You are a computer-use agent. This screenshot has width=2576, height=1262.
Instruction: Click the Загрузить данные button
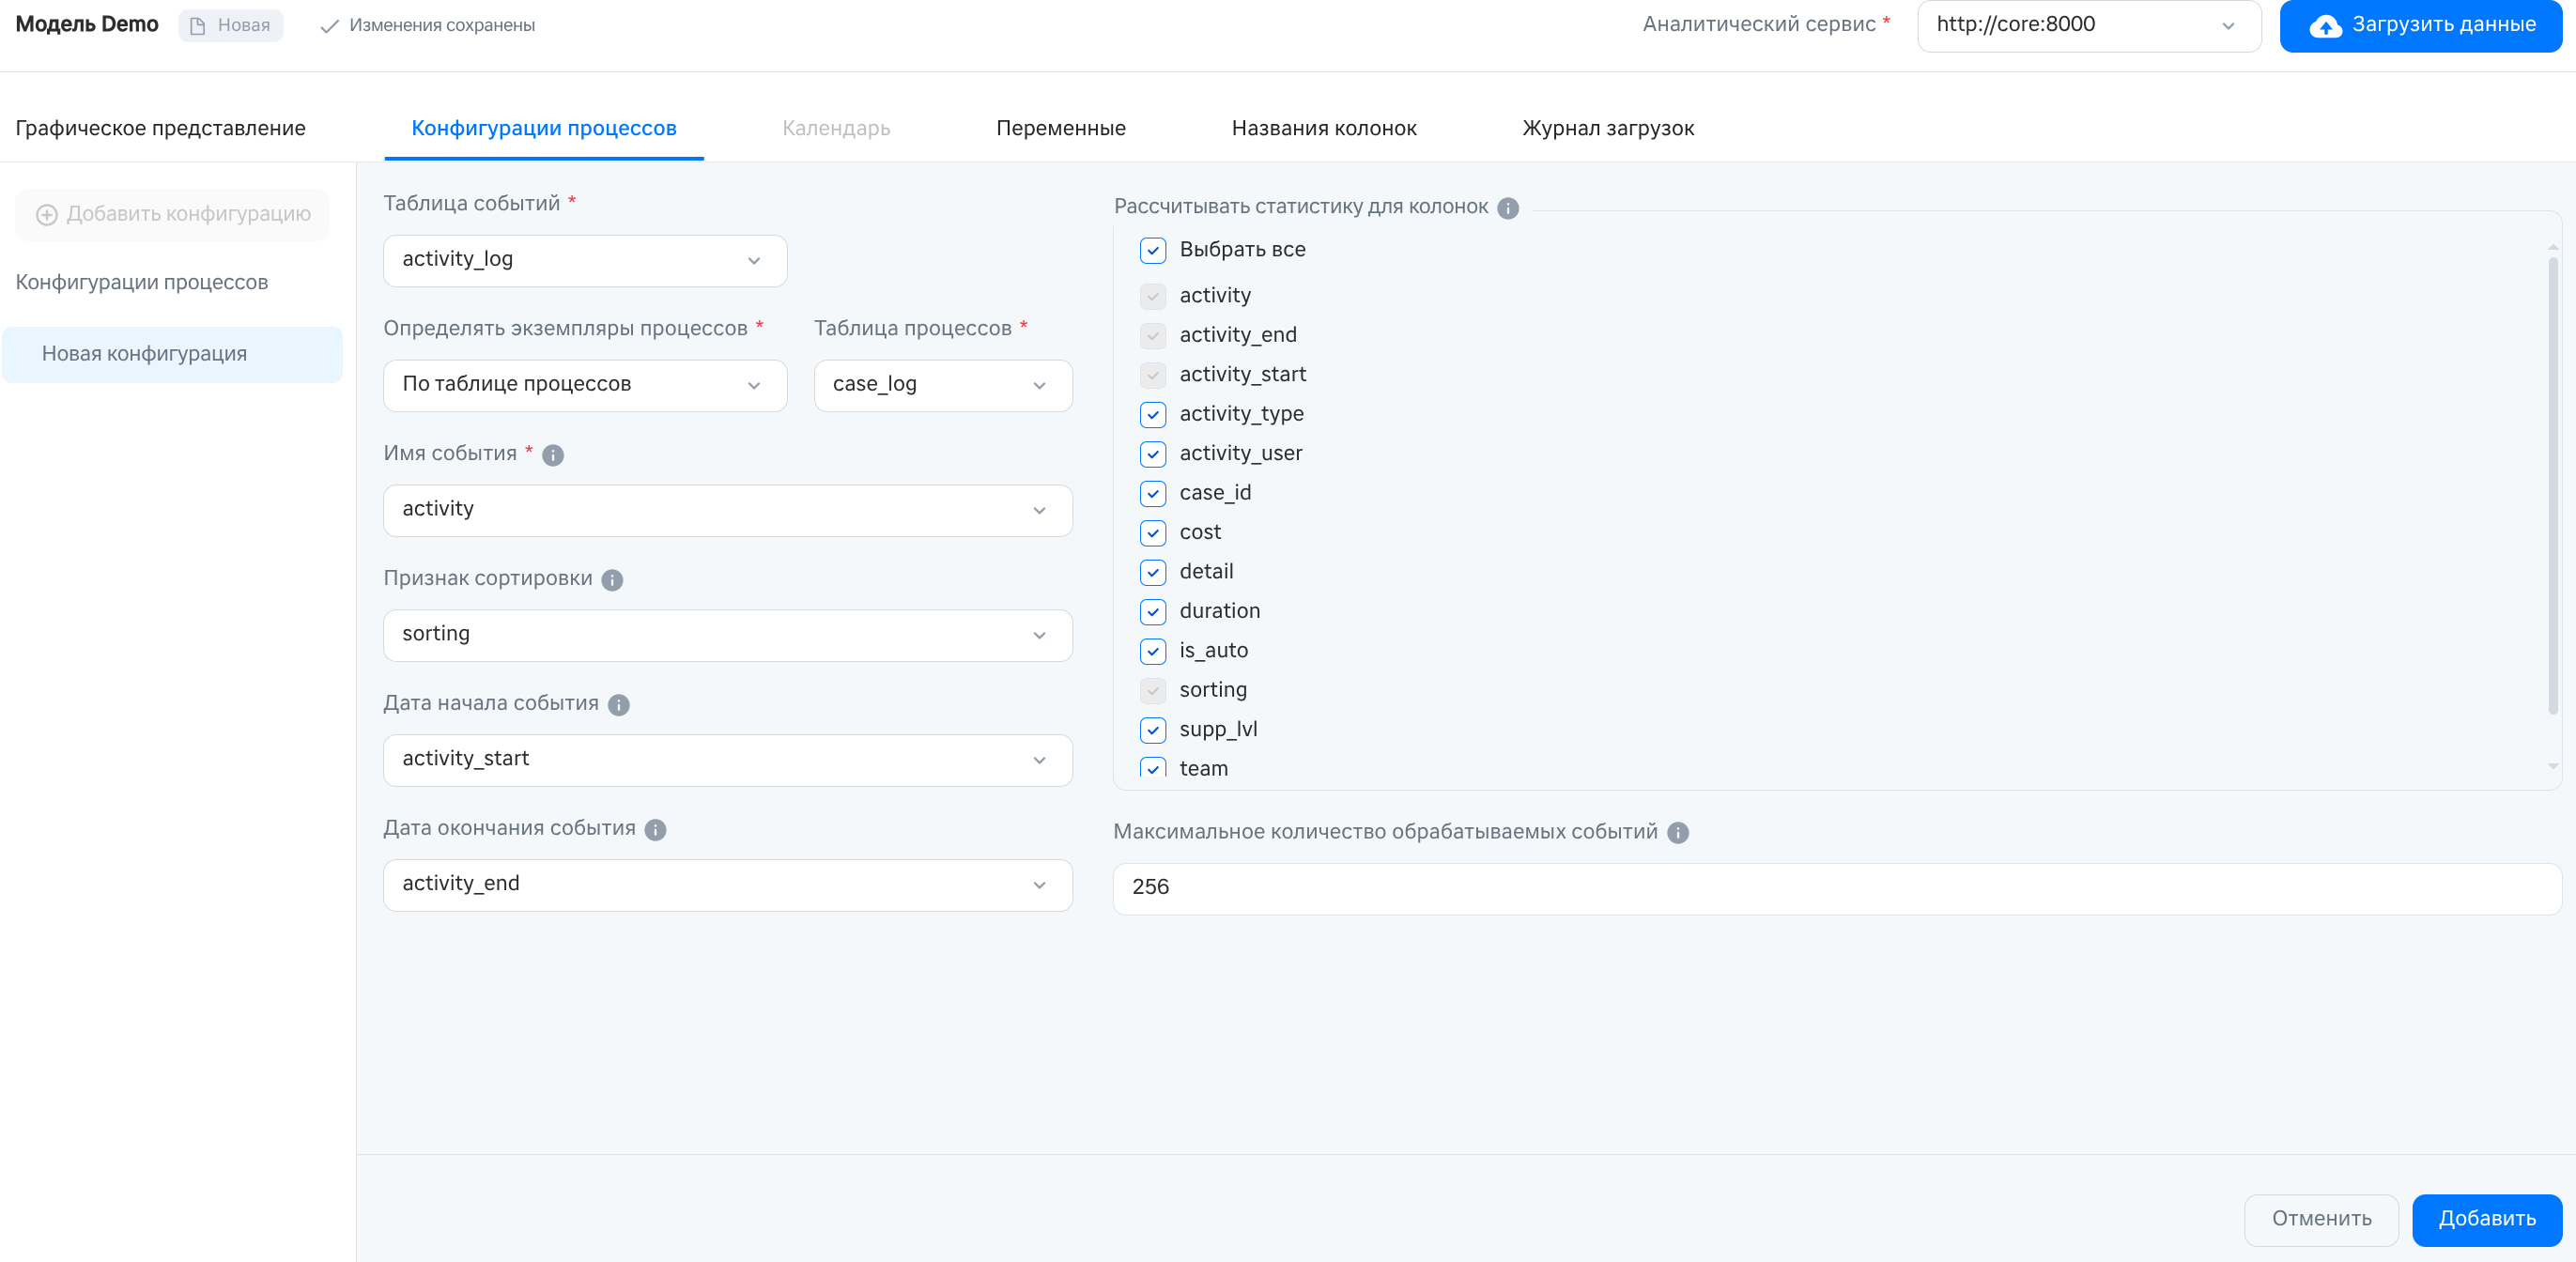pos(2421,26)
